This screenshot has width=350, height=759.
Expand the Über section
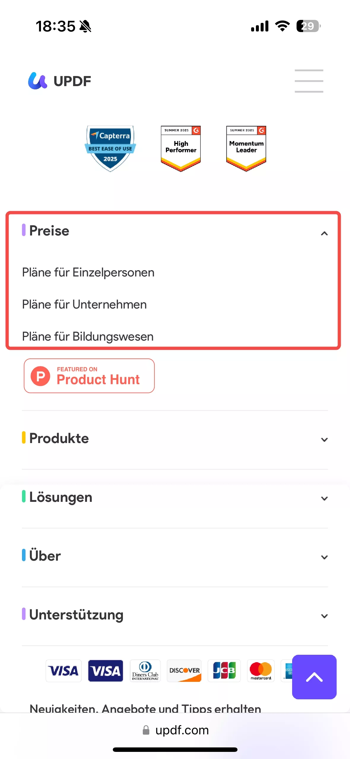324,557
